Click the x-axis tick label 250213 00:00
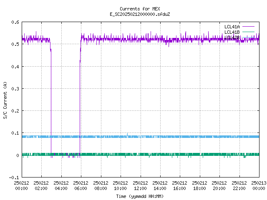 click(259, 185)
